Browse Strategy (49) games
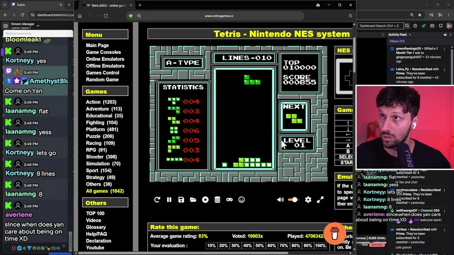454x255 pixels. coord(100,177)
